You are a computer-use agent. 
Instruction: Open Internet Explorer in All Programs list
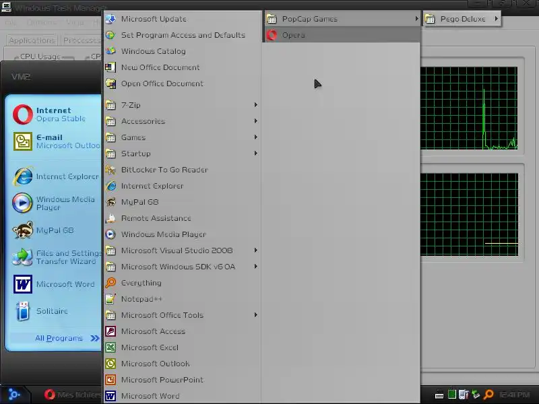182,186
